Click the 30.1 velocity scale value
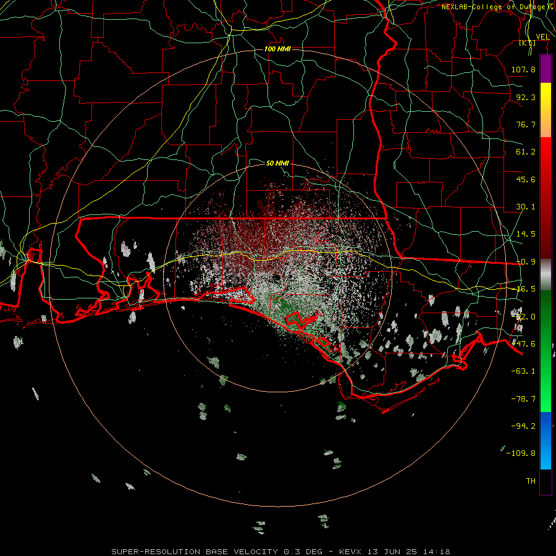Screen dimensions: 556x556 click(526, 207)
